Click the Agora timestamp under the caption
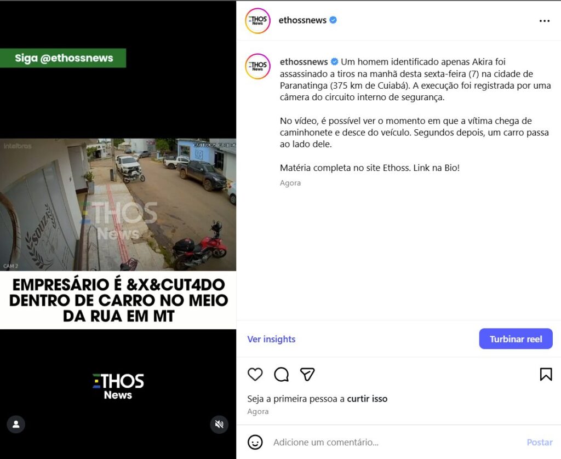561x459 pixels. pos(290,183)
